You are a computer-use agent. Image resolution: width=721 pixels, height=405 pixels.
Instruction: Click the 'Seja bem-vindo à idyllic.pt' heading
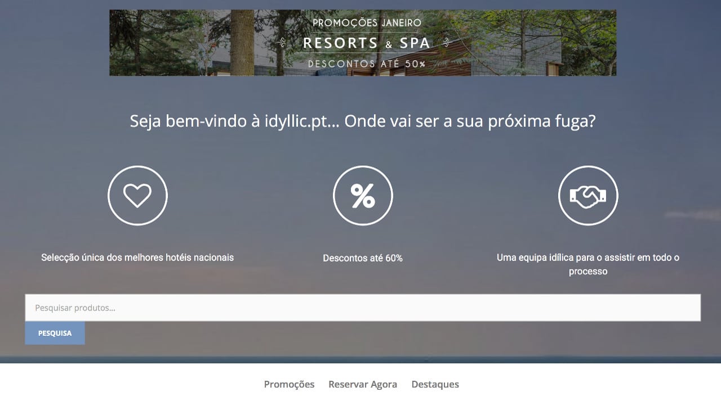coord(363,121)
